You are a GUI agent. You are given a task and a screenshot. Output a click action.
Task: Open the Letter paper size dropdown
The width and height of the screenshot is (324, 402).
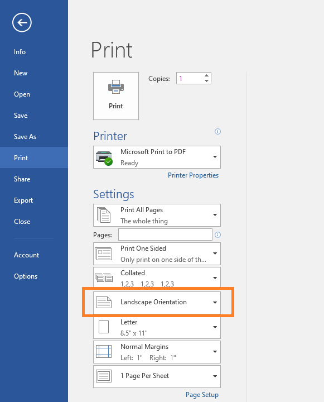coord(157,327)
